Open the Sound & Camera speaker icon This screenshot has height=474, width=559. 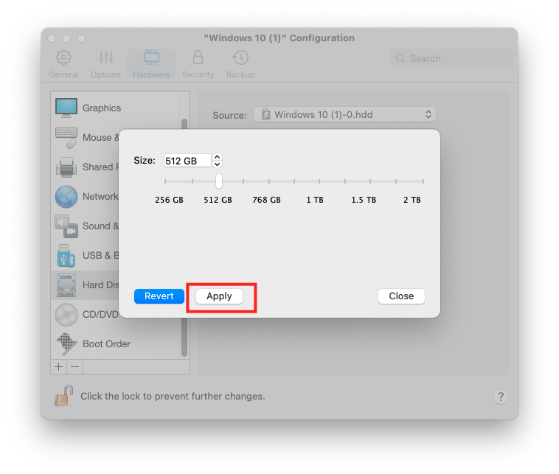tap(66, 226)
